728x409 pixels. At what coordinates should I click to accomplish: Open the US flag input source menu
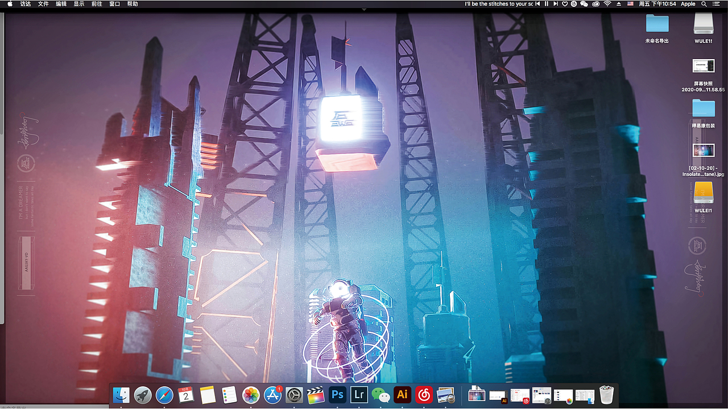coord(630,4)
